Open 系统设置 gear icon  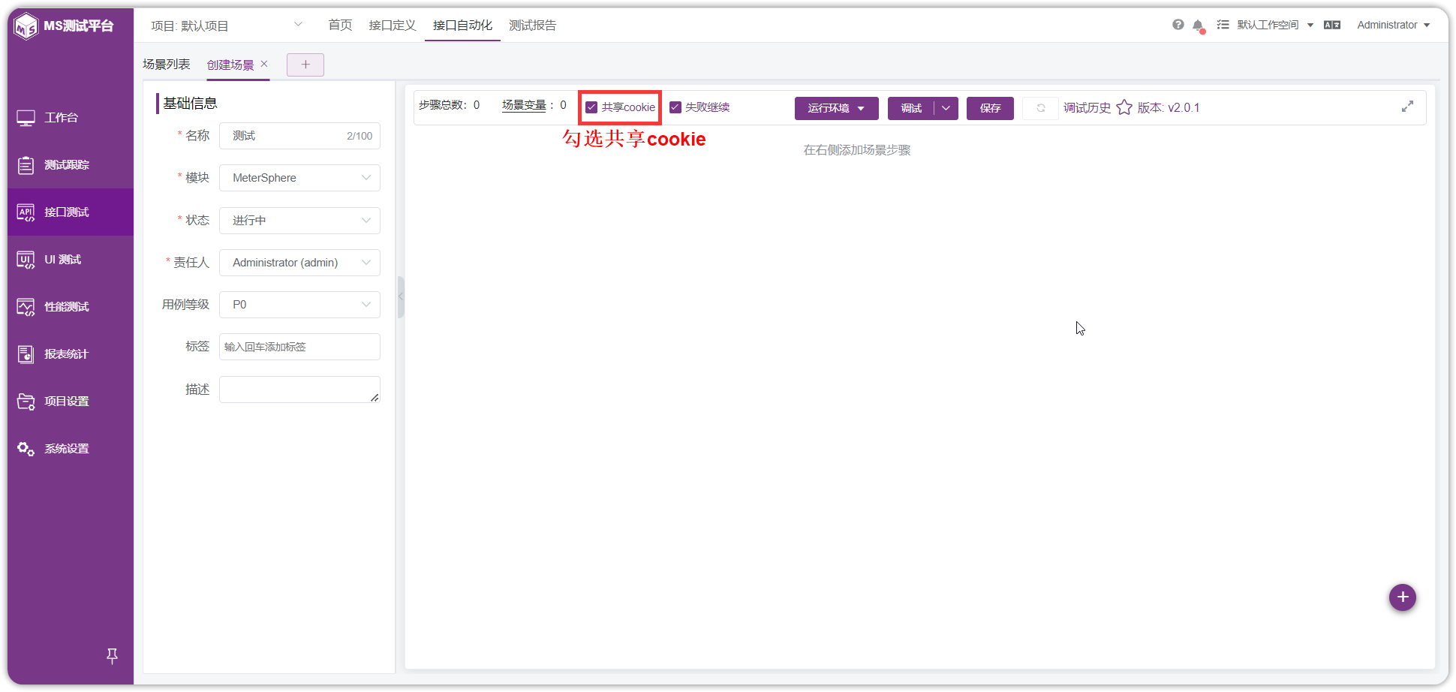click(26, 449)
